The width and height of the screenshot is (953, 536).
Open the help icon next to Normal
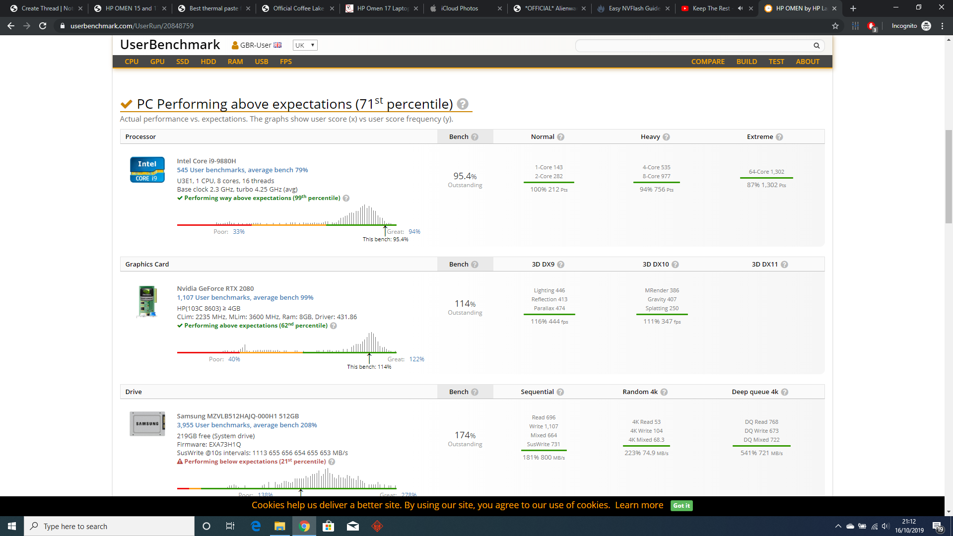561,137
